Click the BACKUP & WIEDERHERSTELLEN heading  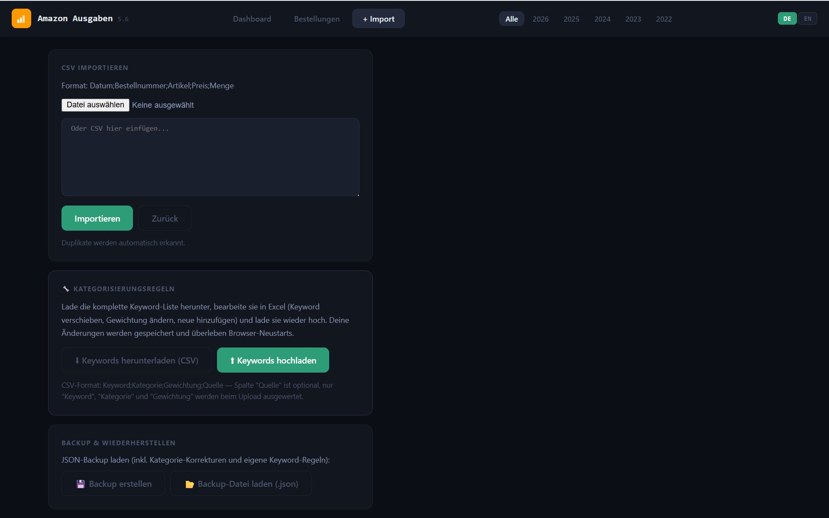(118, 443)
